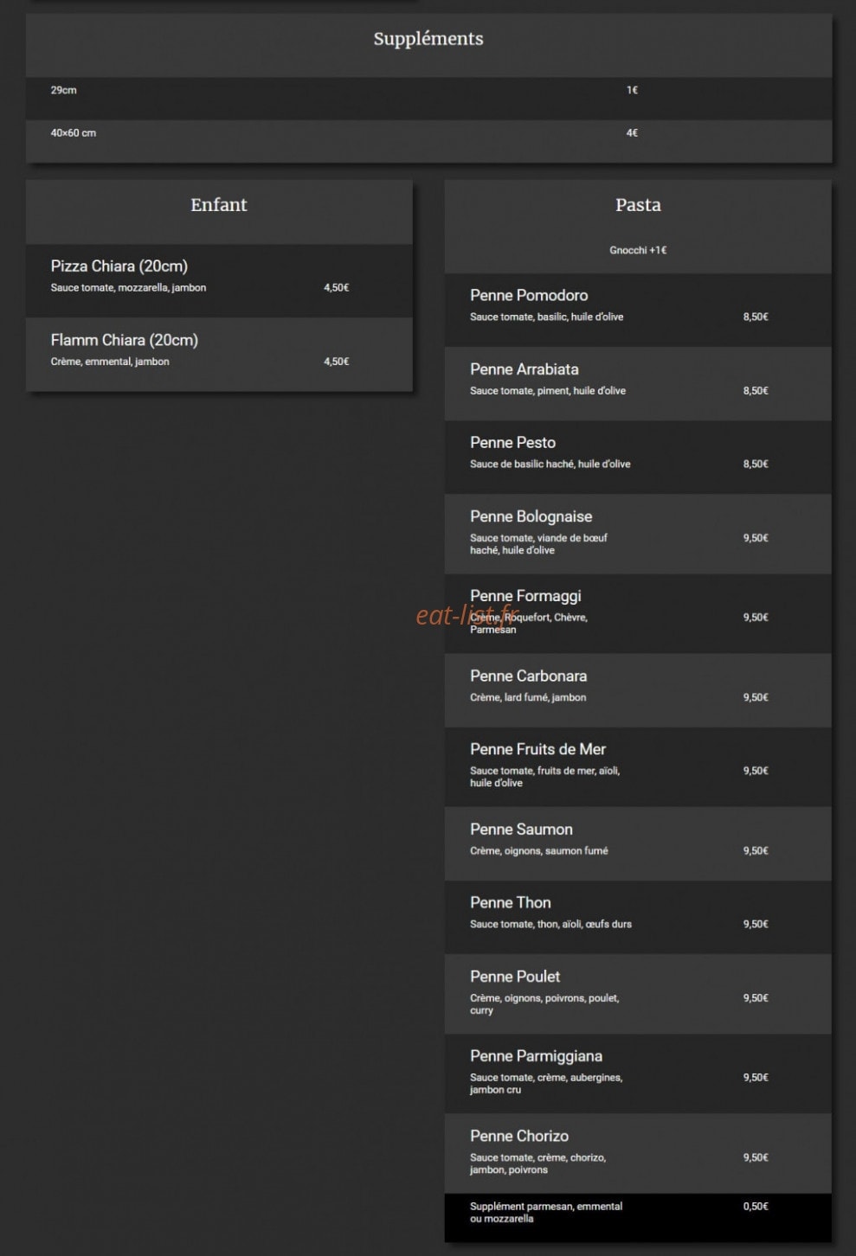The width and height of the screenshot is (856, 1256).
Task: Click the Suppléments section heading
Action: point(428,39)
